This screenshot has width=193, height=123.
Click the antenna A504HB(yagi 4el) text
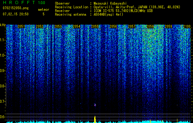pos(108,14)
